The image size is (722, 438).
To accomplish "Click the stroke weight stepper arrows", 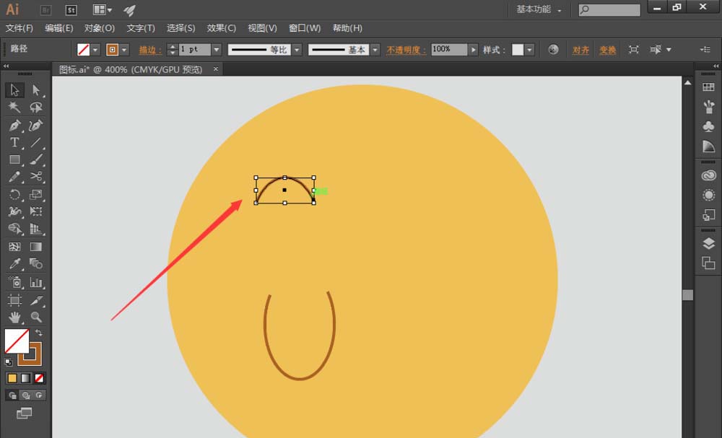I will click(173, 50).
